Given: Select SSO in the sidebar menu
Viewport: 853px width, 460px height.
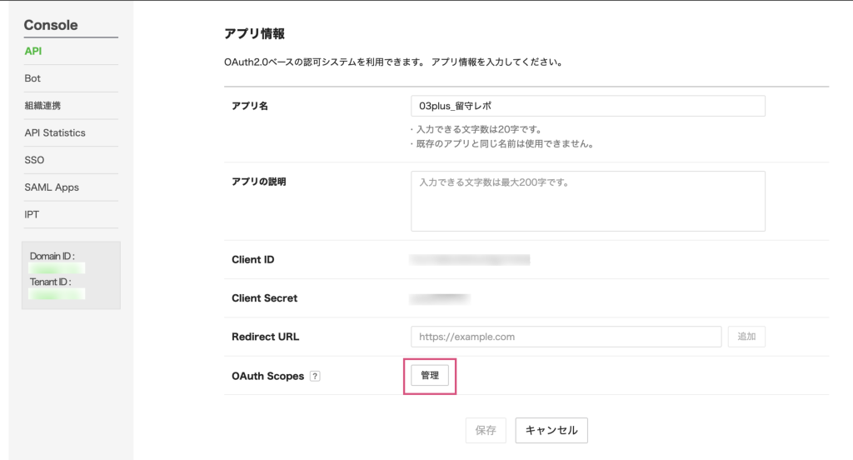Looking at the screenshot, I should 34,160.
